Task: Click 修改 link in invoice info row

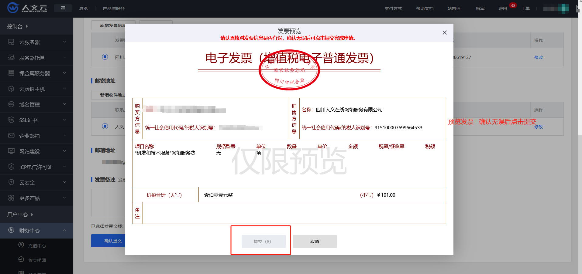Action: click(539, 57)
